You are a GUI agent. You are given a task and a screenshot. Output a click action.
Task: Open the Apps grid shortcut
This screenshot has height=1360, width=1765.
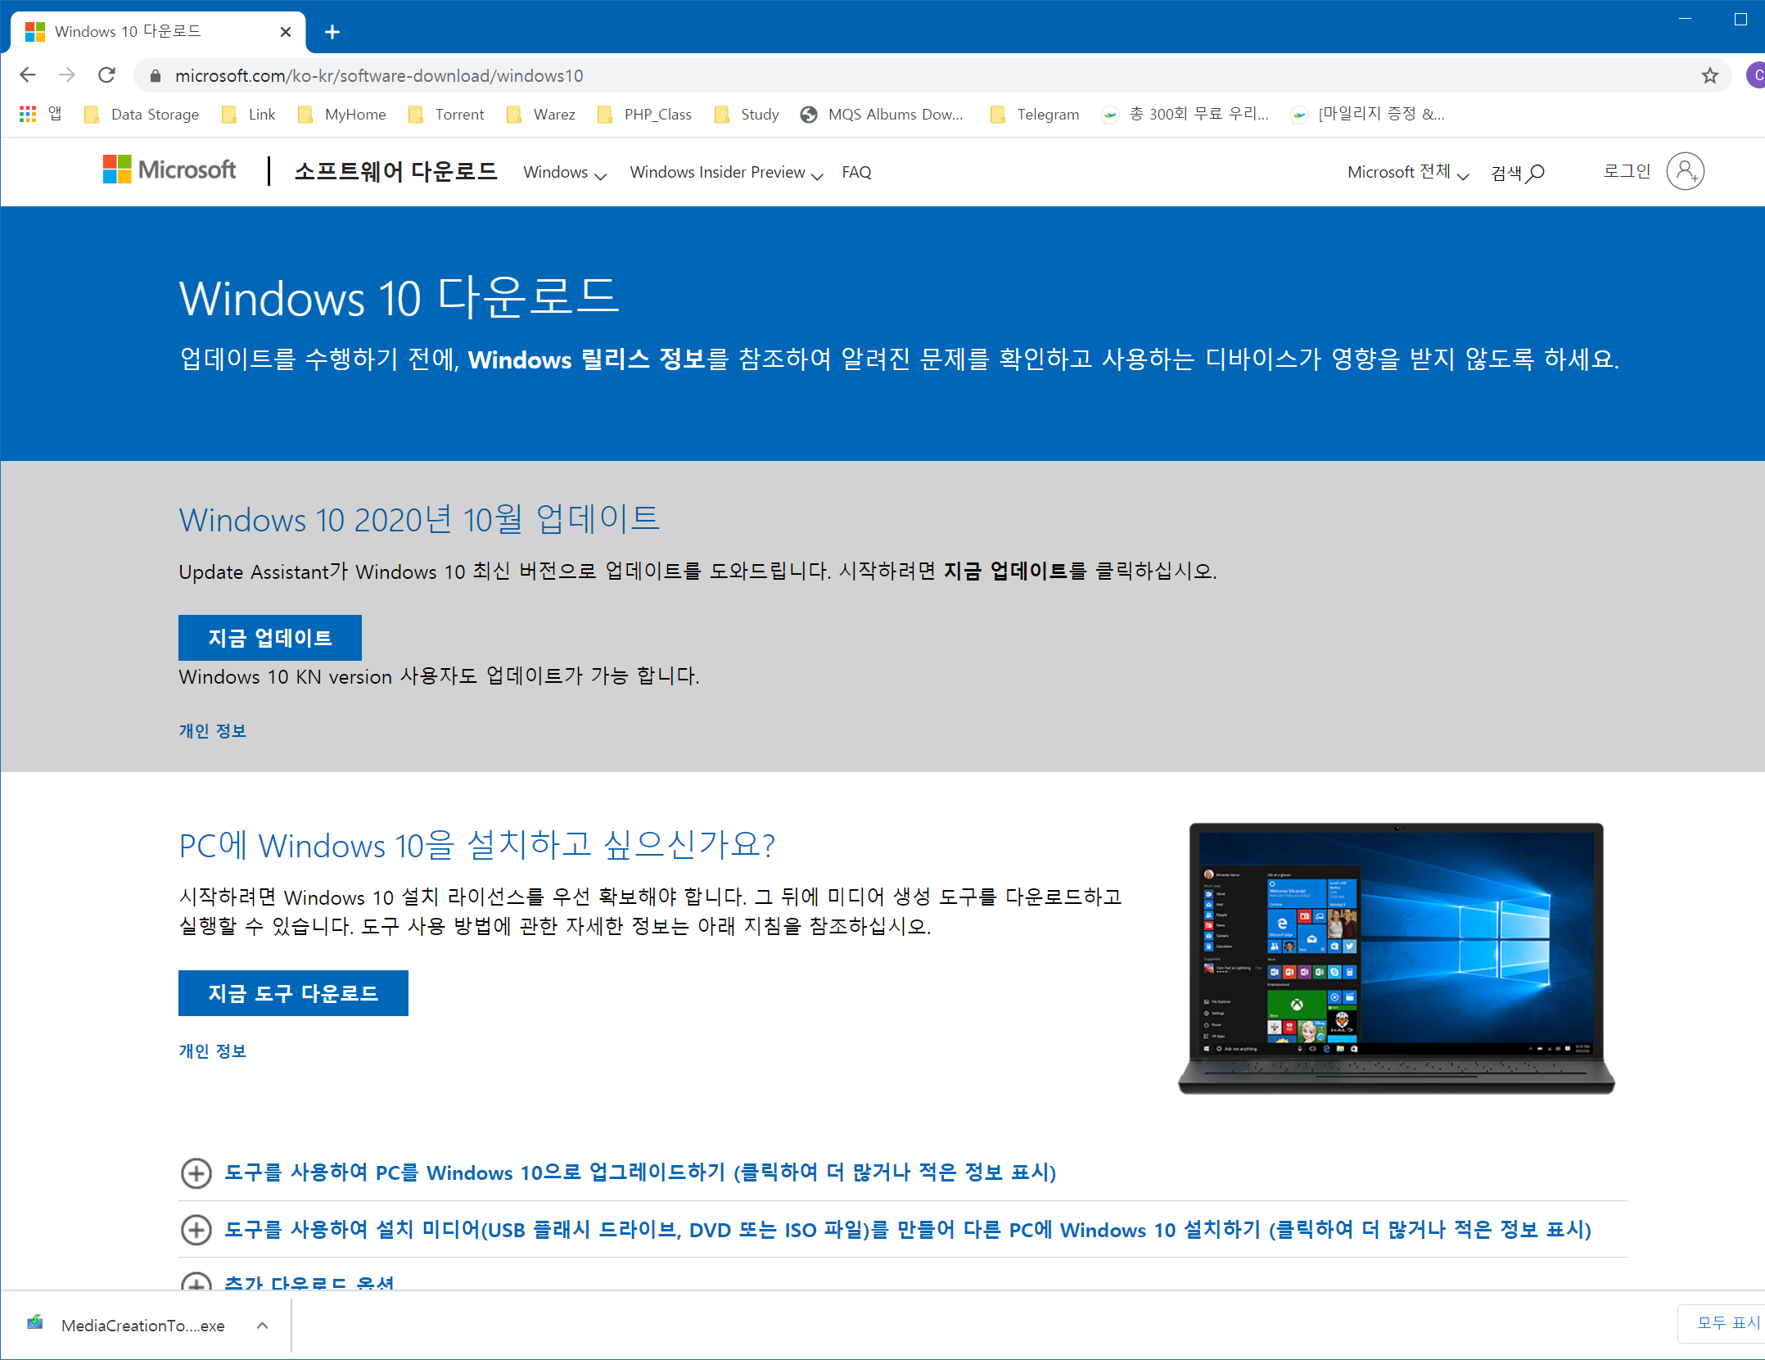point(28,115)
